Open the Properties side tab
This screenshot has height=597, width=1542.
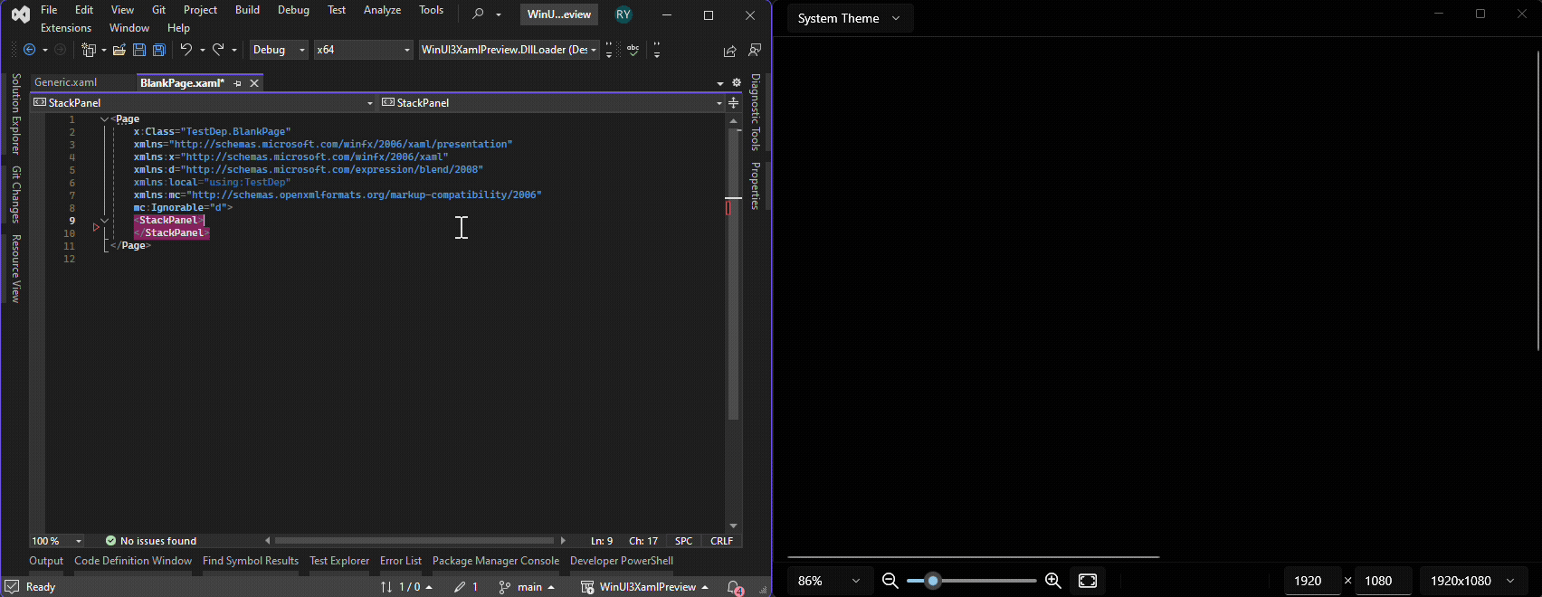[755, 185]
